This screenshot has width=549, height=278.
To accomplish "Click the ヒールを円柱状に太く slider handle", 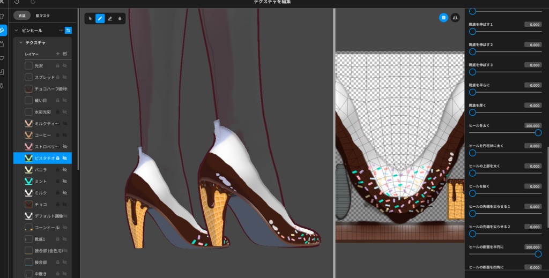I will [472, 153].
